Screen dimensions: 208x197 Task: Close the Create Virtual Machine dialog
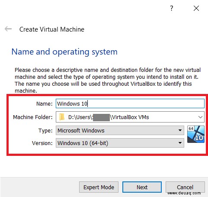tap(196, 8)
